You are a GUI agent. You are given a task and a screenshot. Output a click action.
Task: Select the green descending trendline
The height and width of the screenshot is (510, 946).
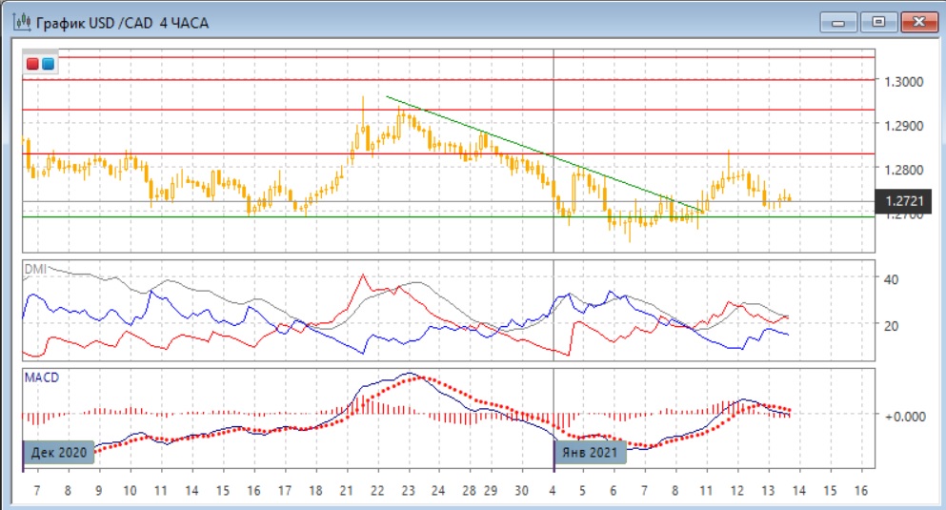click(x=543, y=153)
